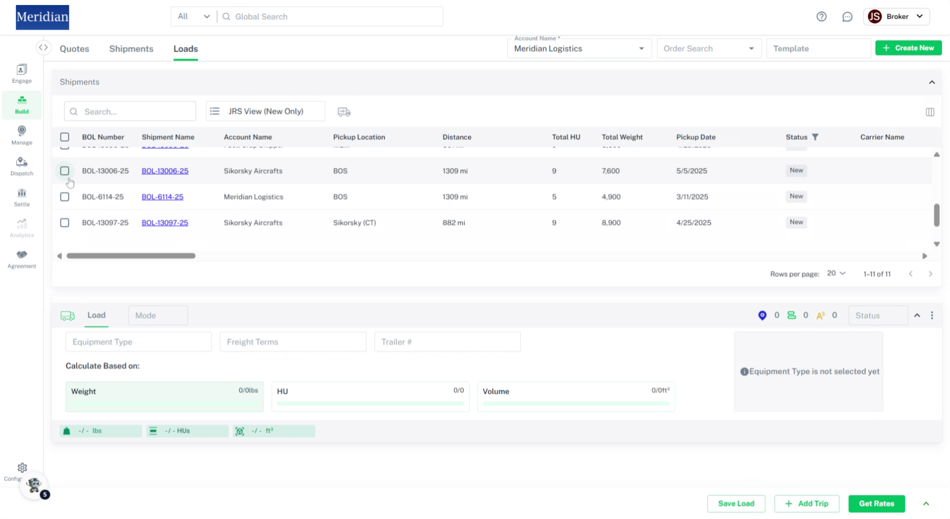Tick the BOL-13097-25 row checkbox

click(x=65, y=223)
